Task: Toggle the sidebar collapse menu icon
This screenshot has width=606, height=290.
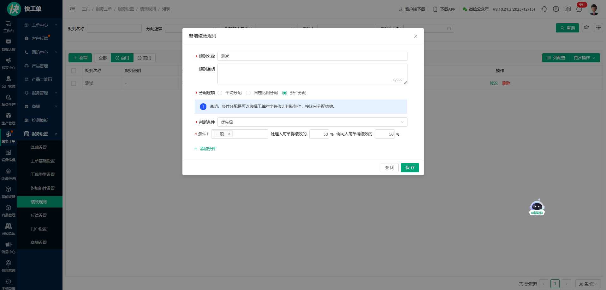Action: tap(72, 9)
